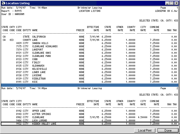Select the SHADOW HILLS city name
The width and height of the screenshot is (180, 134).
click(40, 43)
